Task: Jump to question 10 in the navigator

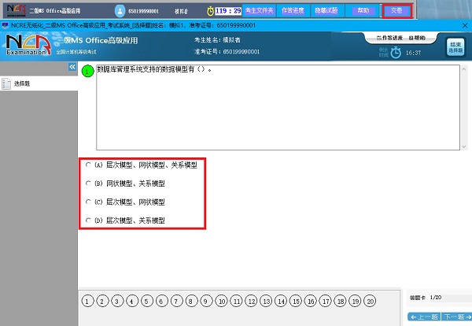Action: pos(222,301)
